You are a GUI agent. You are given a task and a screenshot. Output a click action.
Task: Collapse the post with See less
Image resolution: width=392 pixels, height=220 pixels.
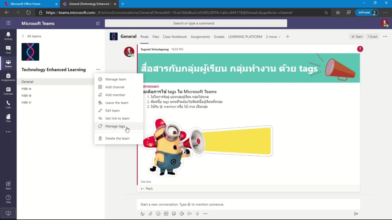146,182
